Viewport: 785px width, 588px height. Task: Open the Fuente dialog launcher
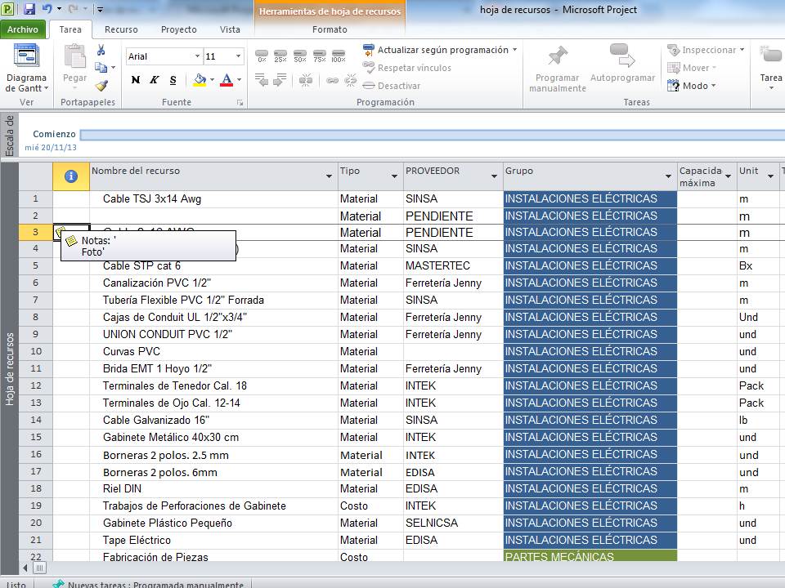(240, 103)
